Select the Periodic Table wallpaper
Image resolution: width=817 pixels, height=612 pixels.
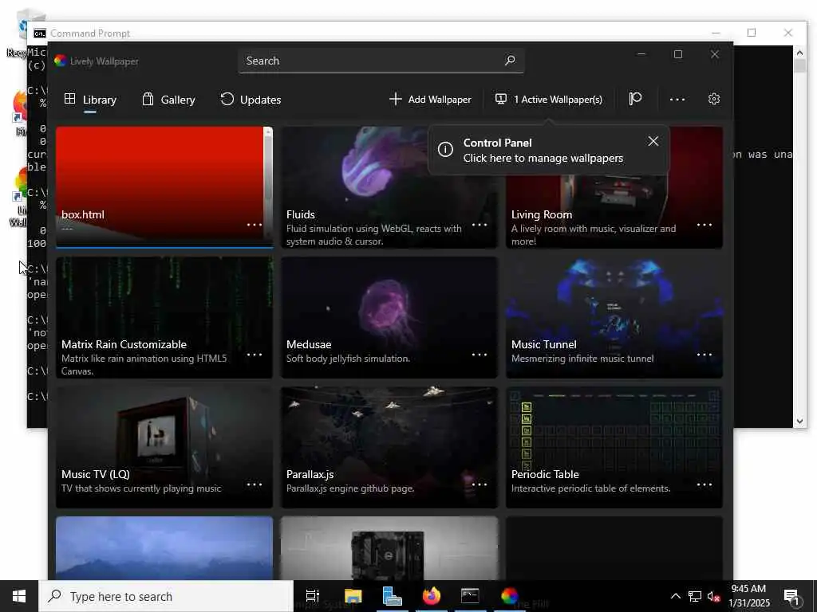pyautogui.click(x=614, y=448)
